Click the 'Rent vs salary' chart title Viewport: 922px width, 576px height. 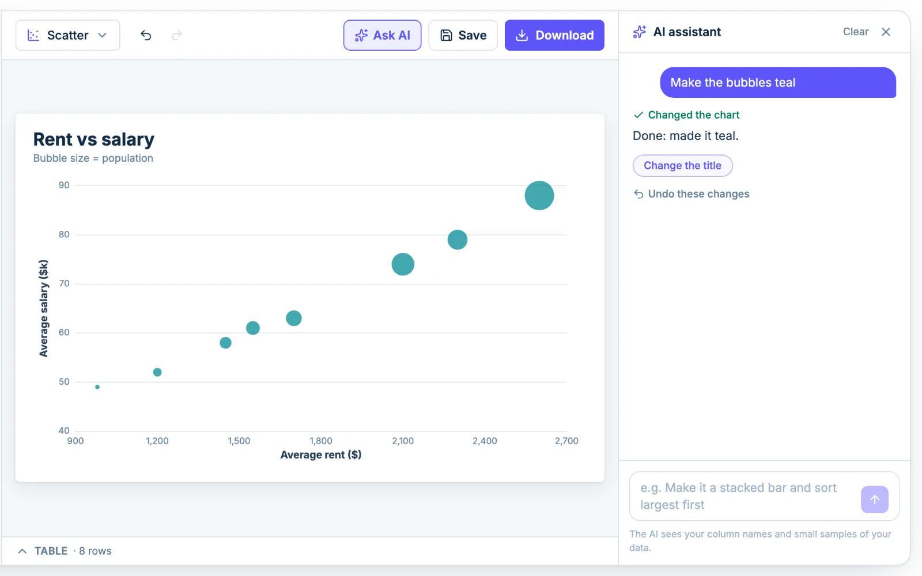pyautogui.click(x=94, y=139)
